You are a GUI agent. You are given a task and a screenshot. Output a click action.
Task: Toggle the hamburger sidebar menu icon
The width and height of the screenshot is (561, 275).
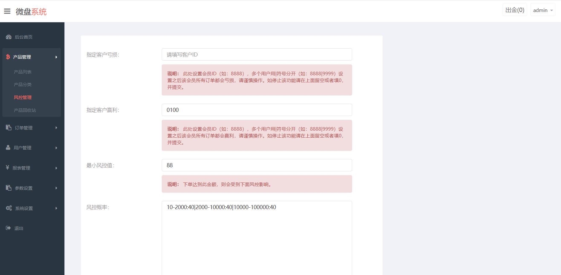tap(7, 11)
